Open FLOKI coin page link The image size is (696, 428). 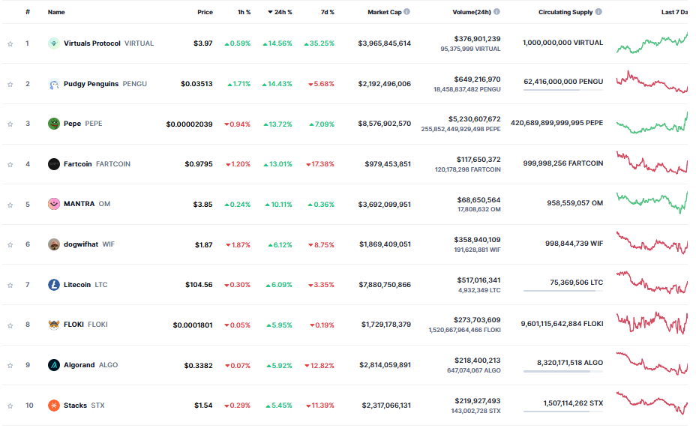point(73,325)
